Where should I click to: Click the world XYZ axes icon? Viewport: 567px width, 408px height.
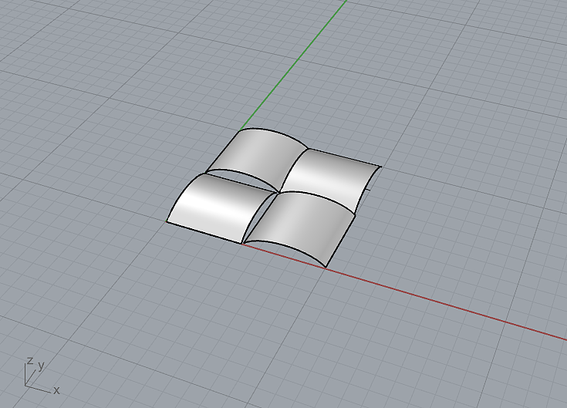(42, 376)
